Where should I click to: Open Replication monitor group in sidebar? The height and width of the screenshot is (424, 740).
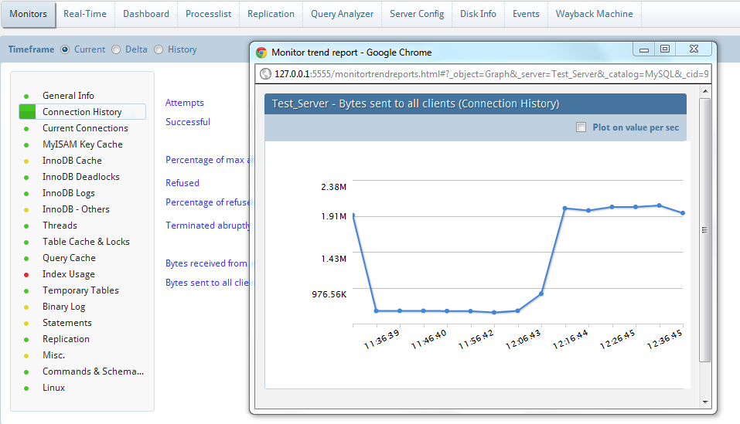66,339
